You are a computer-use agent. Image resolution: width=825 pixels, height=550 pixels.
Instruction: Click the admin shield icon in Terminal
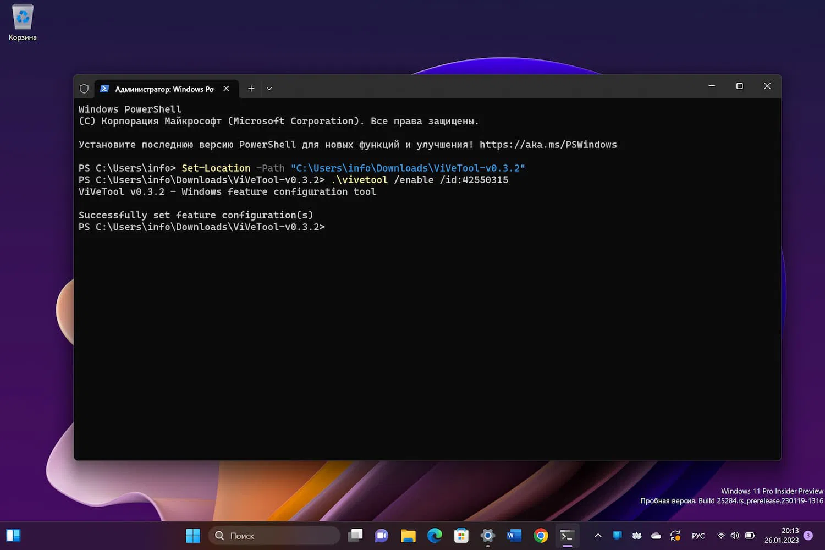(84, 89)
